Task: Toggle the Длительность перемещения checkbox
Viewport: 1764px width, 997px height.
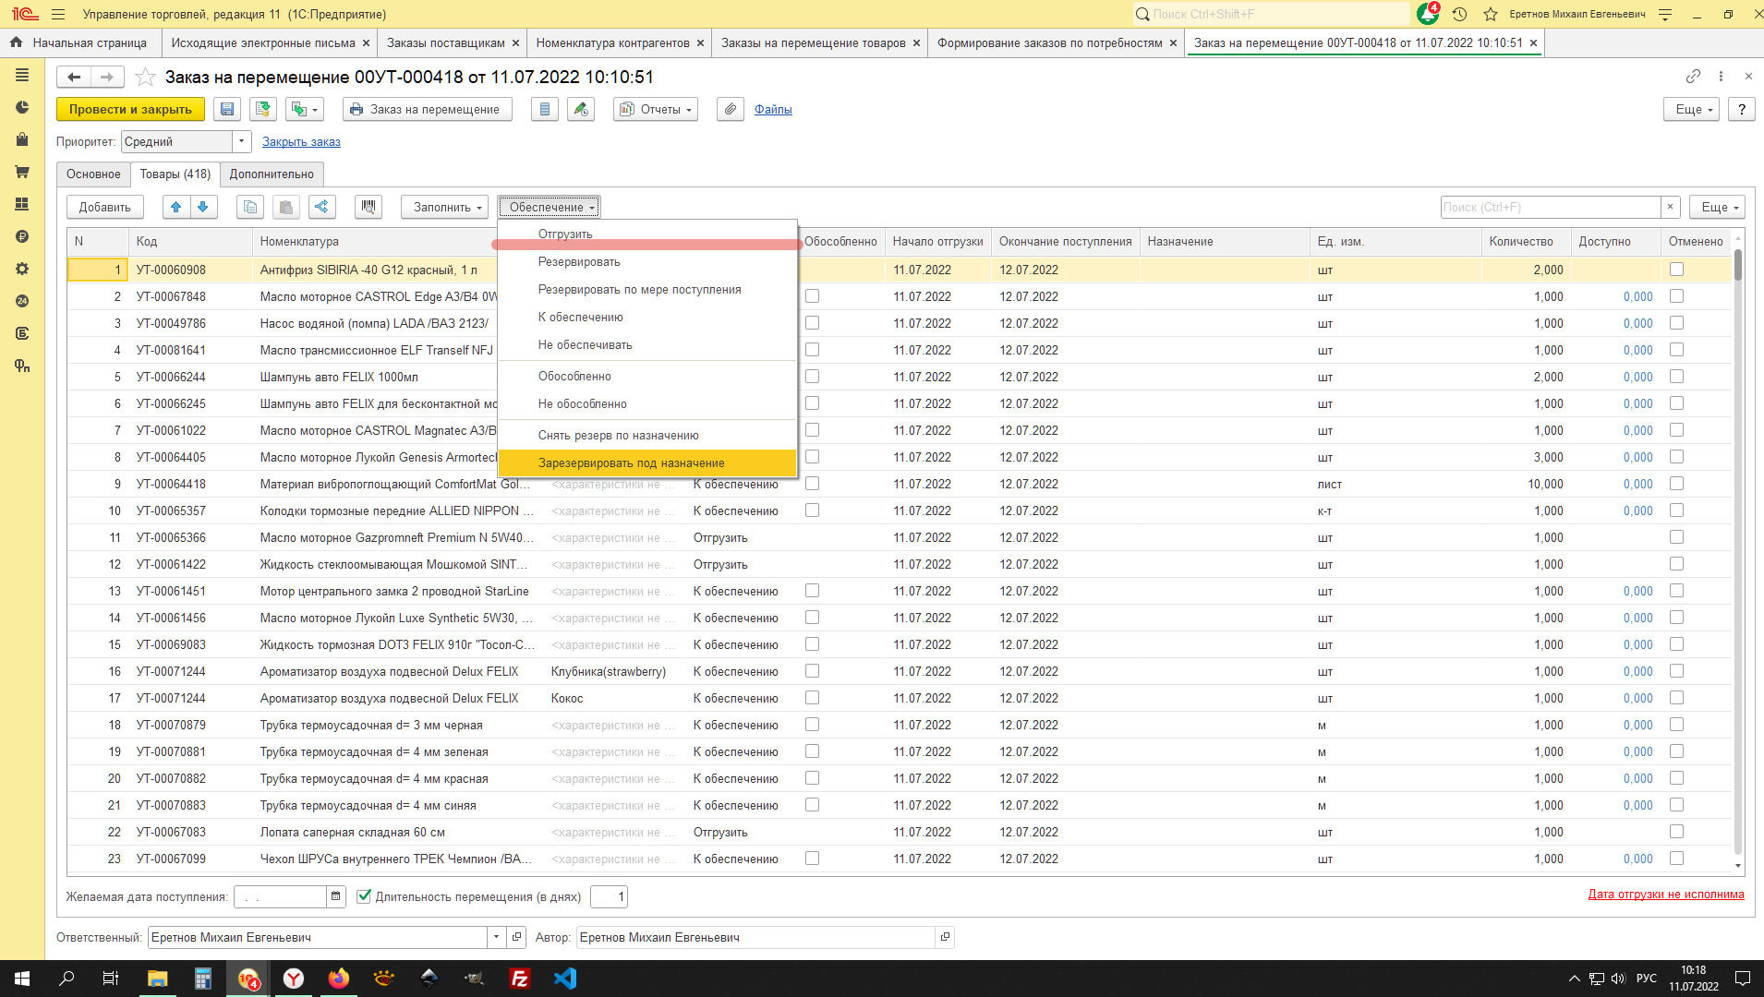Action: pos(364,896)
